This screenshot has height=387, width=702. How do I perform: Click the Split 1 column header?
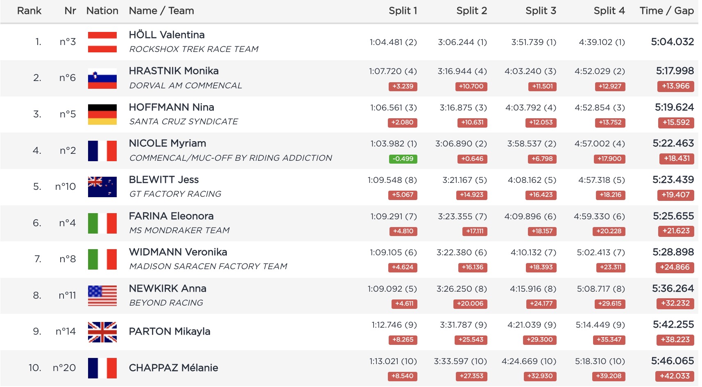pos(403,11)
